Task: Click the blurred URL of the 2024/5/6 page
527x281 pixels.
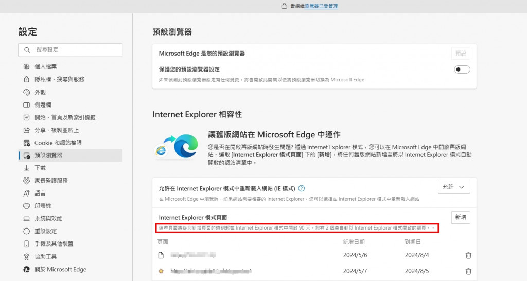Action: 193,255
